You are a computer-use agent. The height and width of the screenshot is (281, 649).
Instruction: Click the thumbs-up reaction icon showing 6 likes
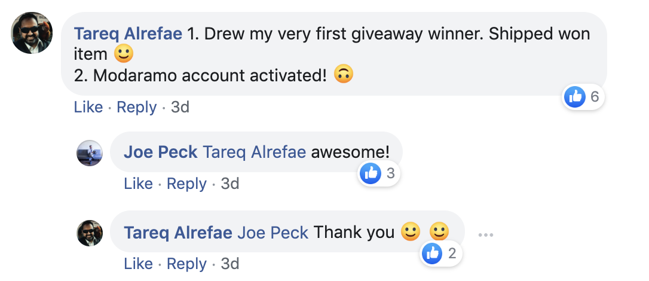(575, 97)
